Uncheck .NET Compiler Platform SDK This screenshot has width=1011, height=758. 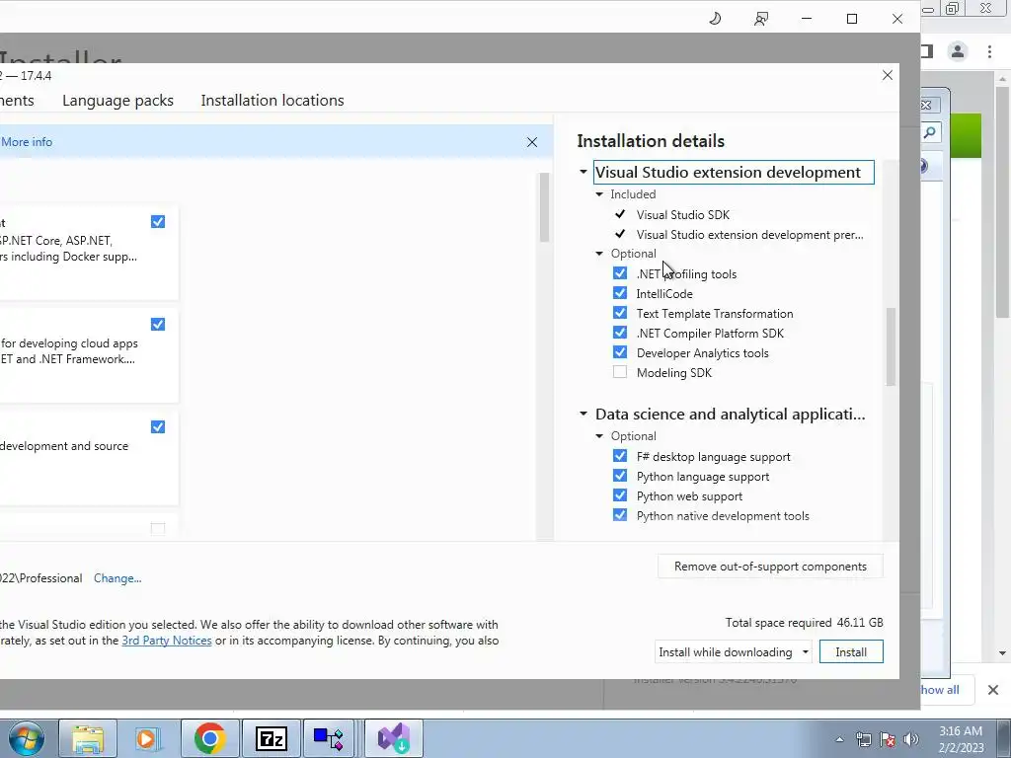(620, 333)
